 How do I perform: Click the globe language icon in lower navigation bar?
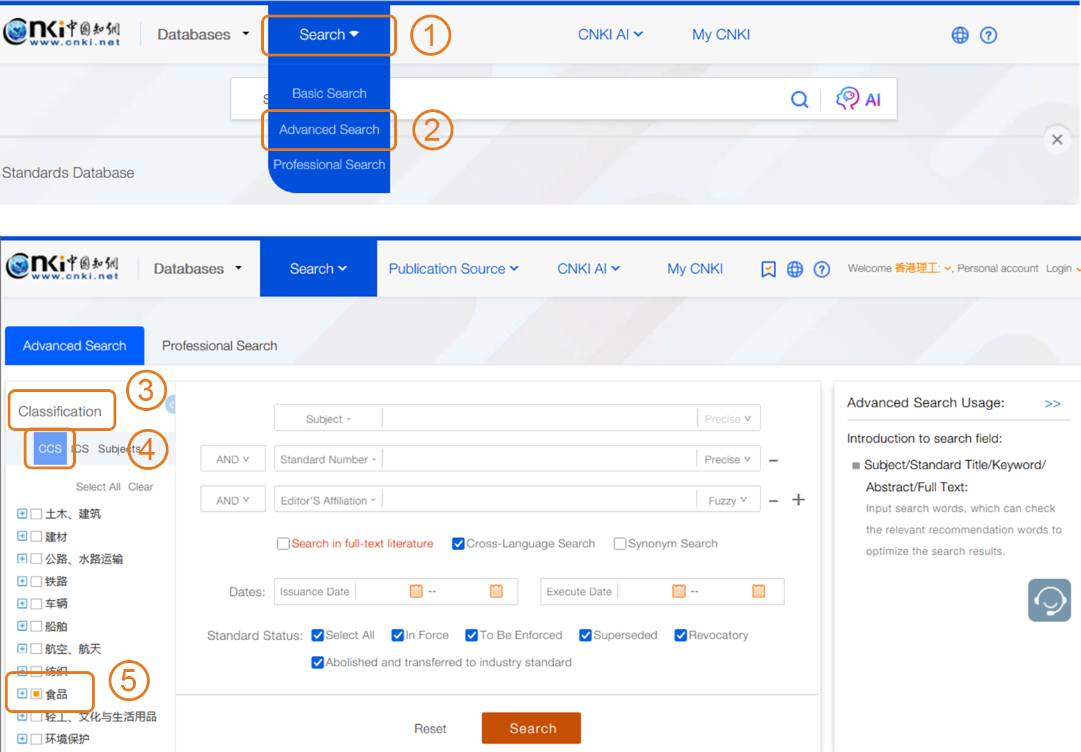[x=795, y=269]
